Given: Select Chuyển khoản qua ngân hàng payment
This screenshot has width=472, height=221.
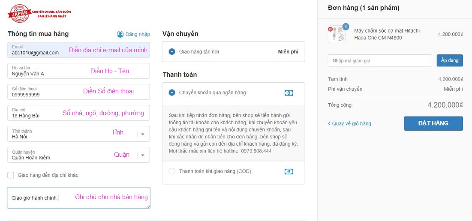Looking at the screenshot, I should (x=172, y=93).
